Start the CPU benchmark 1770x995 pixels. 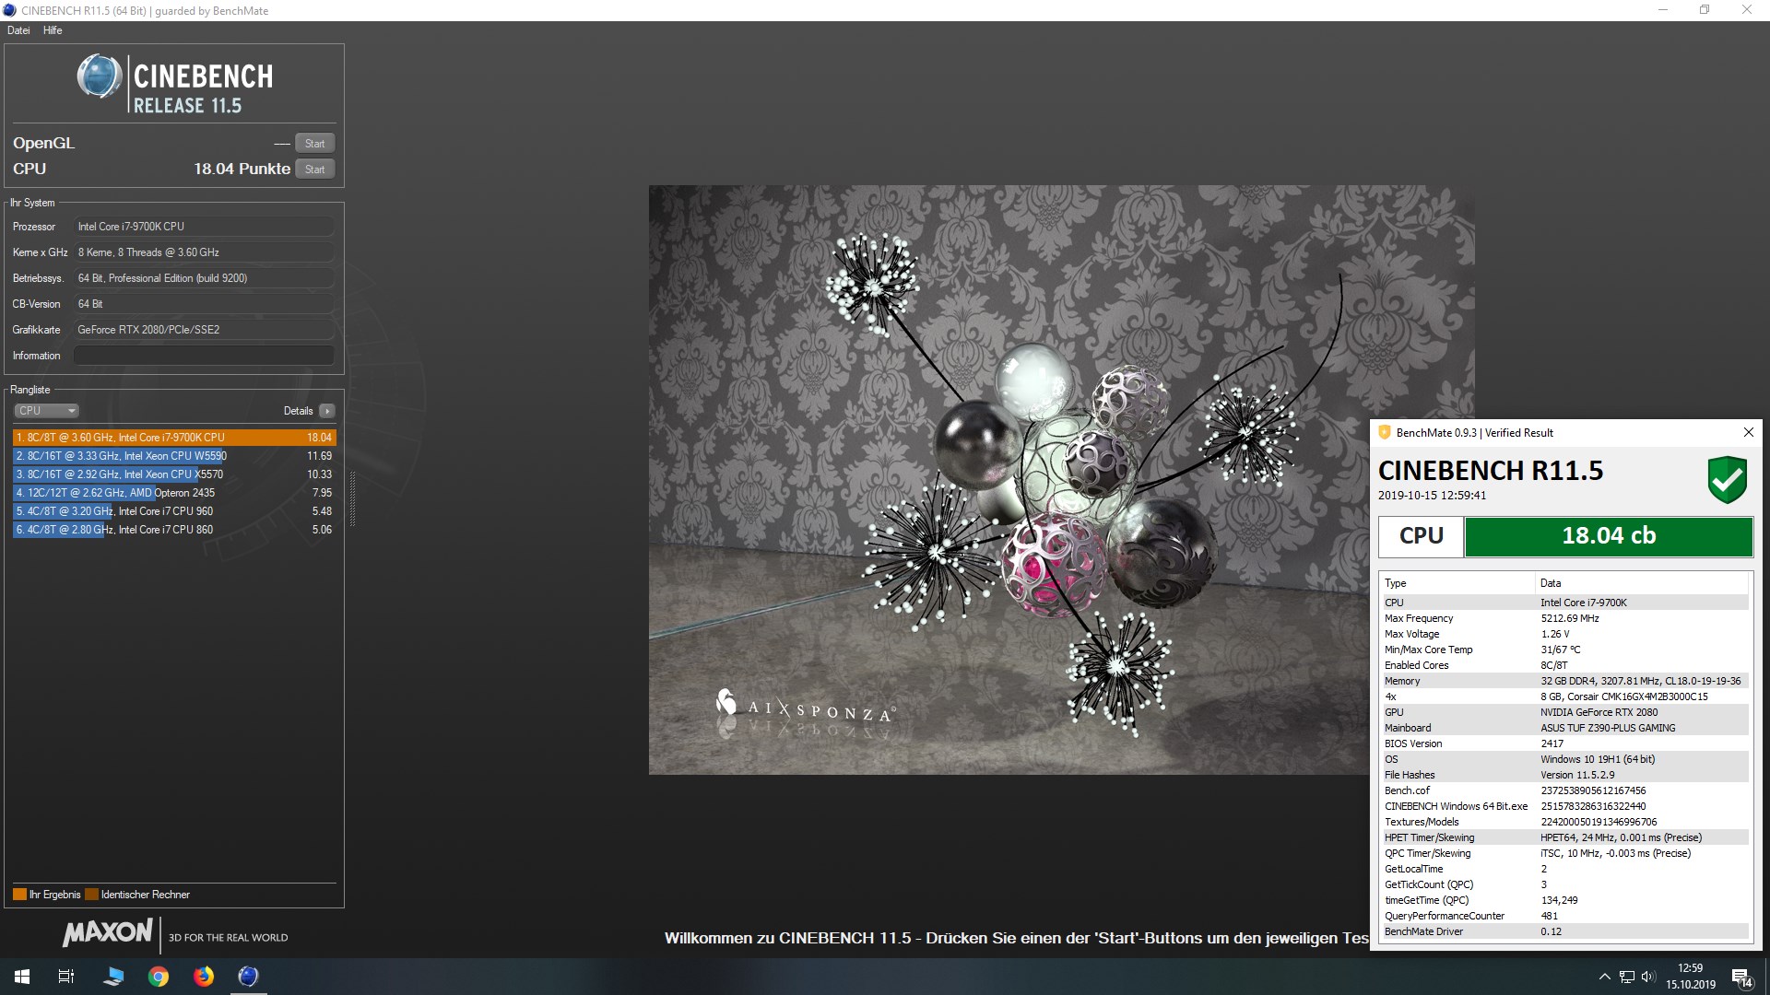coord(314,169)
